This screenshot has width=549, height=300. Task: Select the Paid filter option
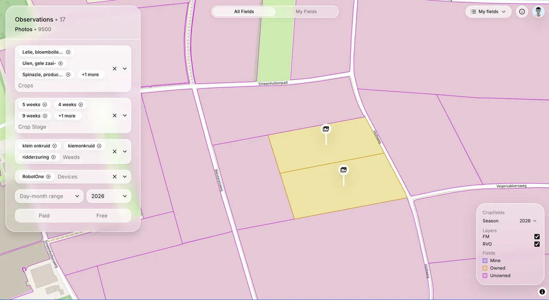(x=44, y=216)
